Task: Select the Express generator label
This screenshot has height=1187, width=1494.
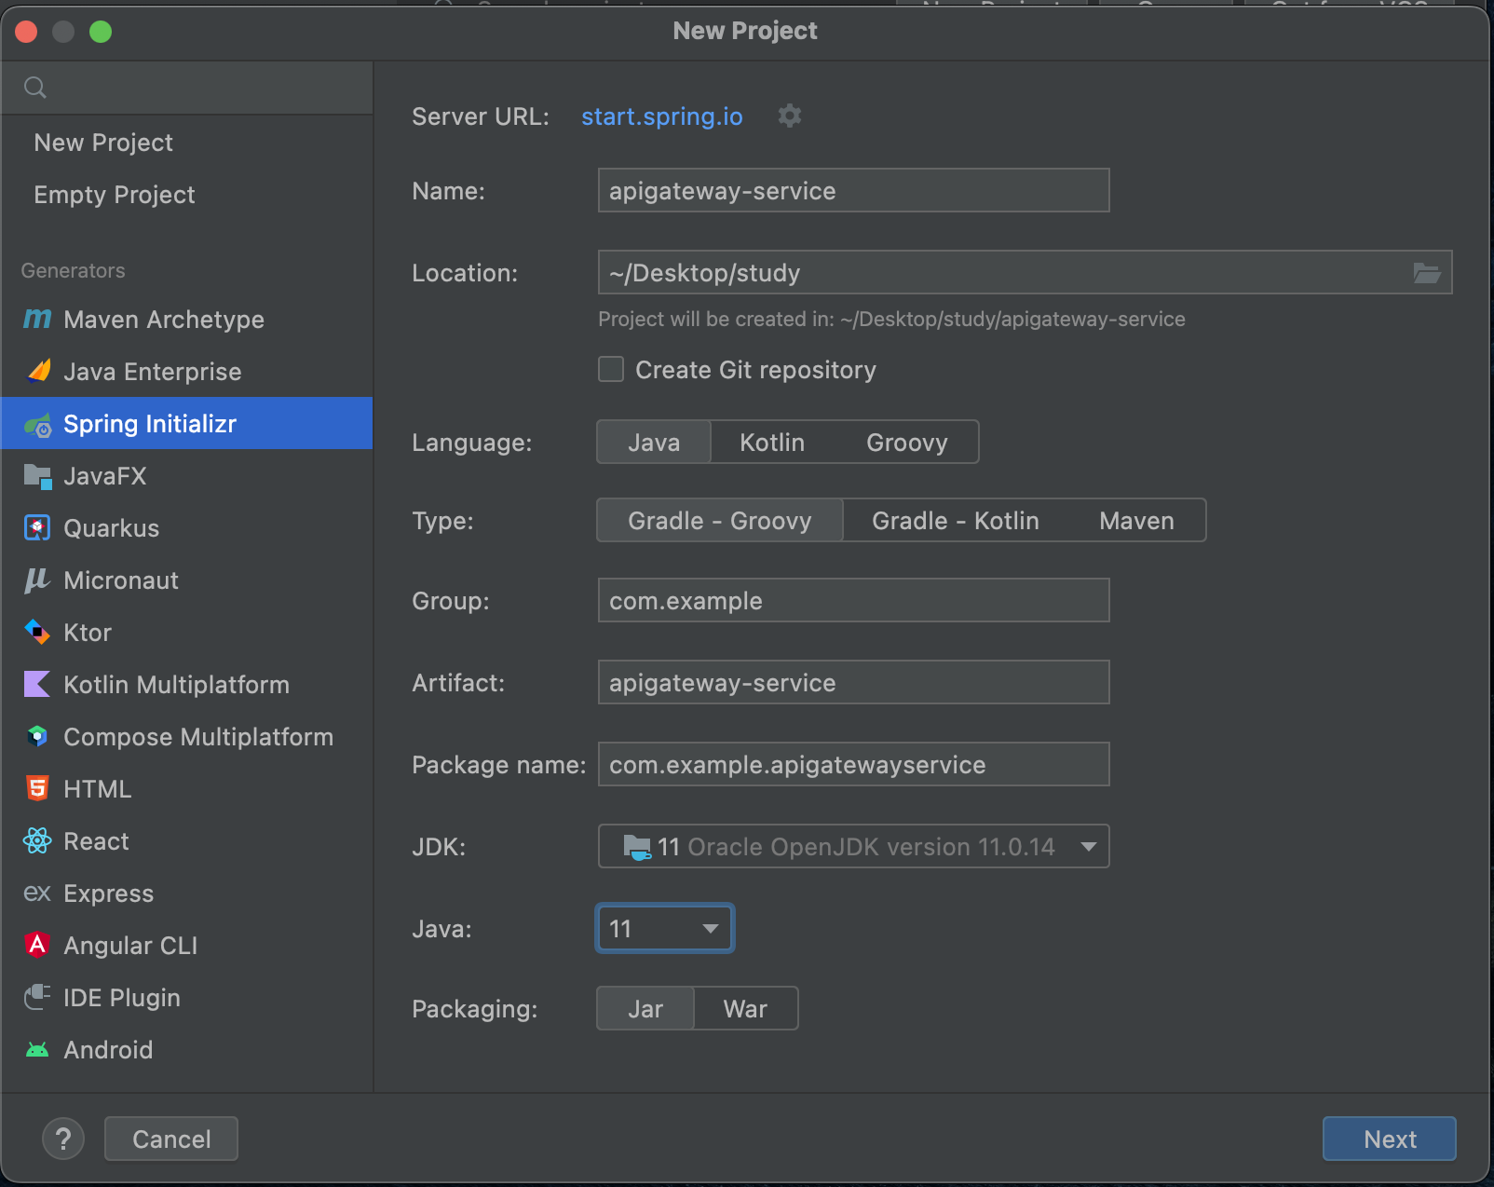Action: 109,894
